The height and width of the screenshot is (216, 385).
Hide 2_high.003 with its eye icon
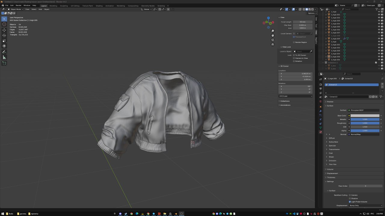(379, 51)
